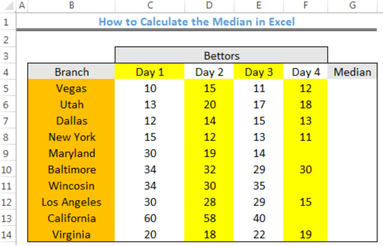The height and width of the screenshot is (246, 383).
Task: Select the title cell about Median in Excel
Action: click(196, 22)
